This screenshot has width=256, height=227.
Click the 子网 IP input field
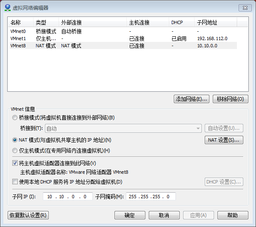coord(68,197)
